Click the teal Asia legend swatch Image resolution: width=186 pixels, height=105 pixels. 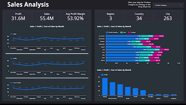point(121,32)
